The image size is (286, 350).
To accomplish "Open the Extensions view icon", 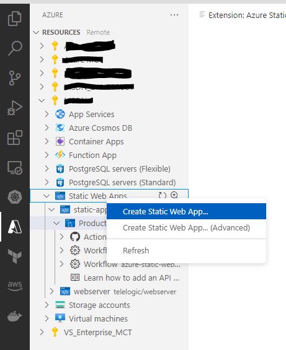I will click(x=15, y=138).
